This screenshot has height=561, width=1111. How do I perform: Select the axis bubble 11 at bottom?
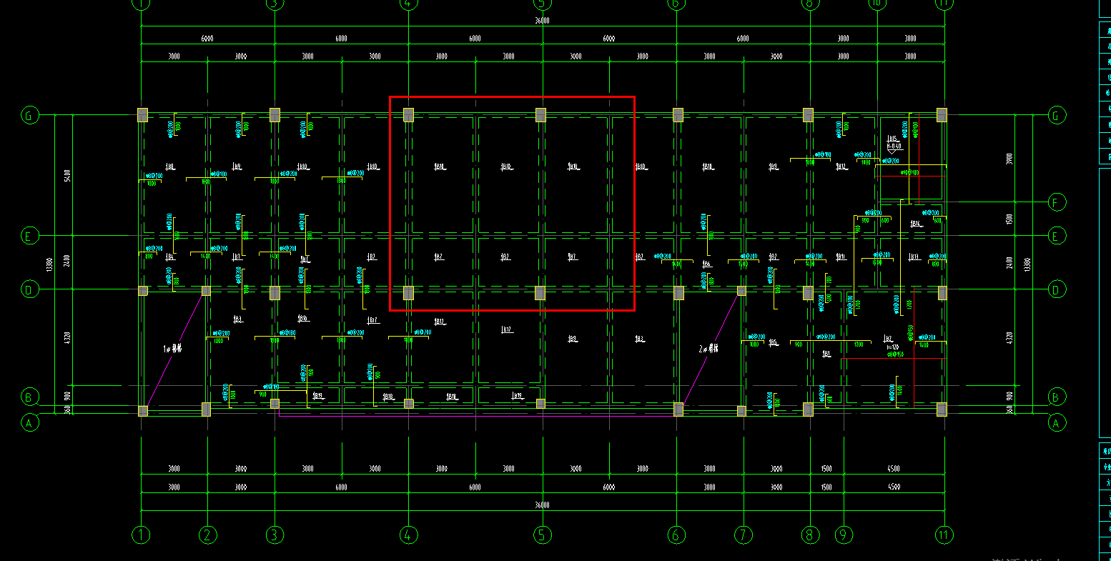coord(944,535)
